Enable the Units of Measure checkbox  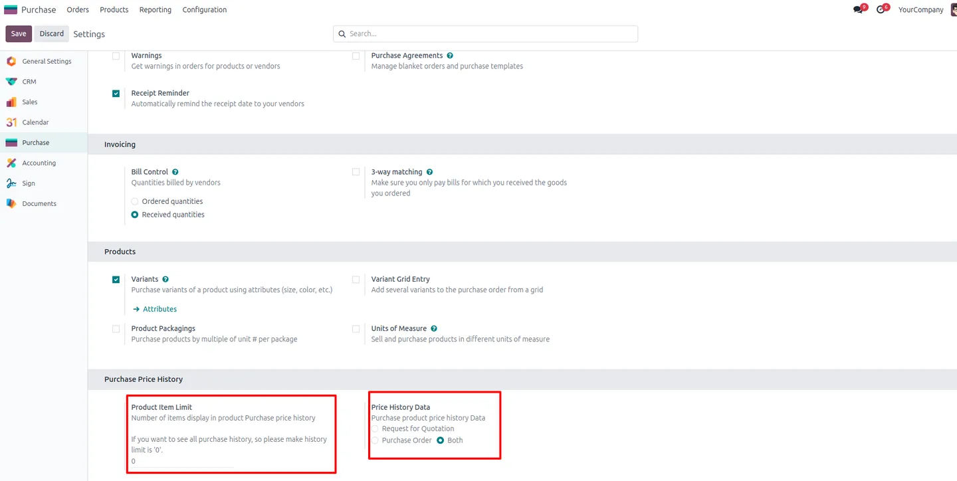coord(356,329)
